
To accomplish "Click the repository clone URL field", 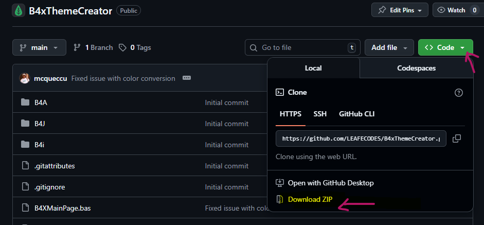I will click(361, 139).
